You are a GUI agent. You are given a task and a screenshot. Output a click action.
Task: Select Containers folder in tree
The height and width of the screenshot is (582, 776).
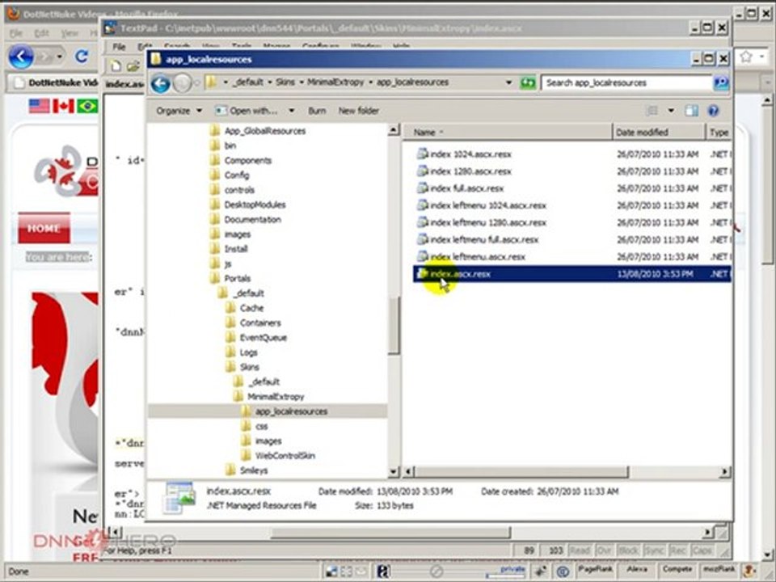click(x=253, y=323)
